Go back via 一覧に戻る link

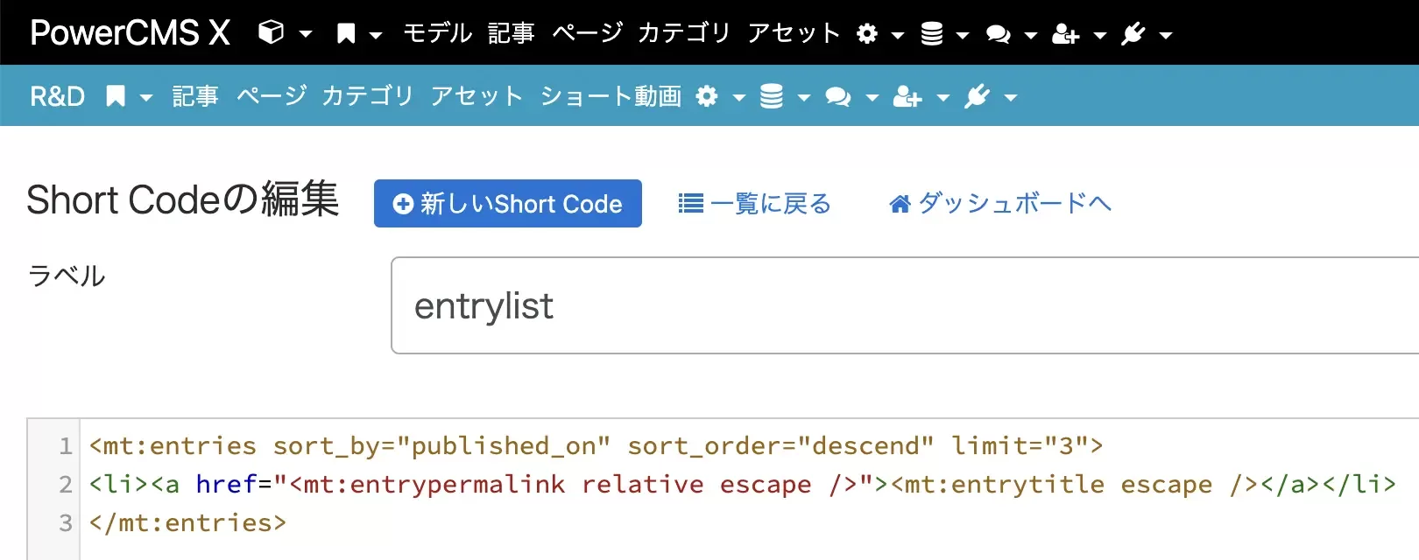click(755, 204)
